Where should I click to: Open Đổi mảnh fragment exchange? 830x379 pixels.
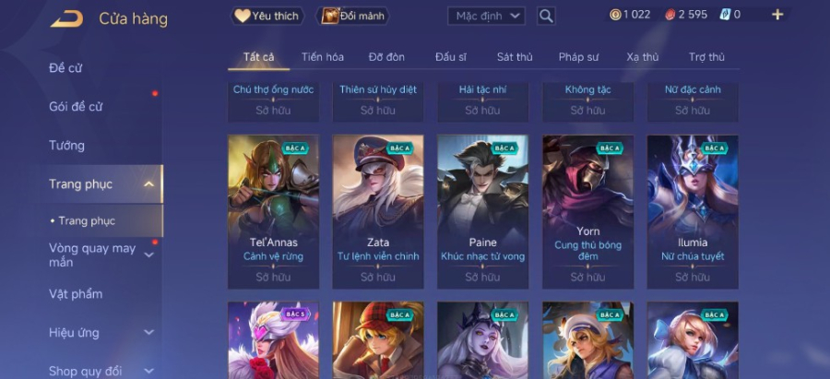click(x=352, y=16)
